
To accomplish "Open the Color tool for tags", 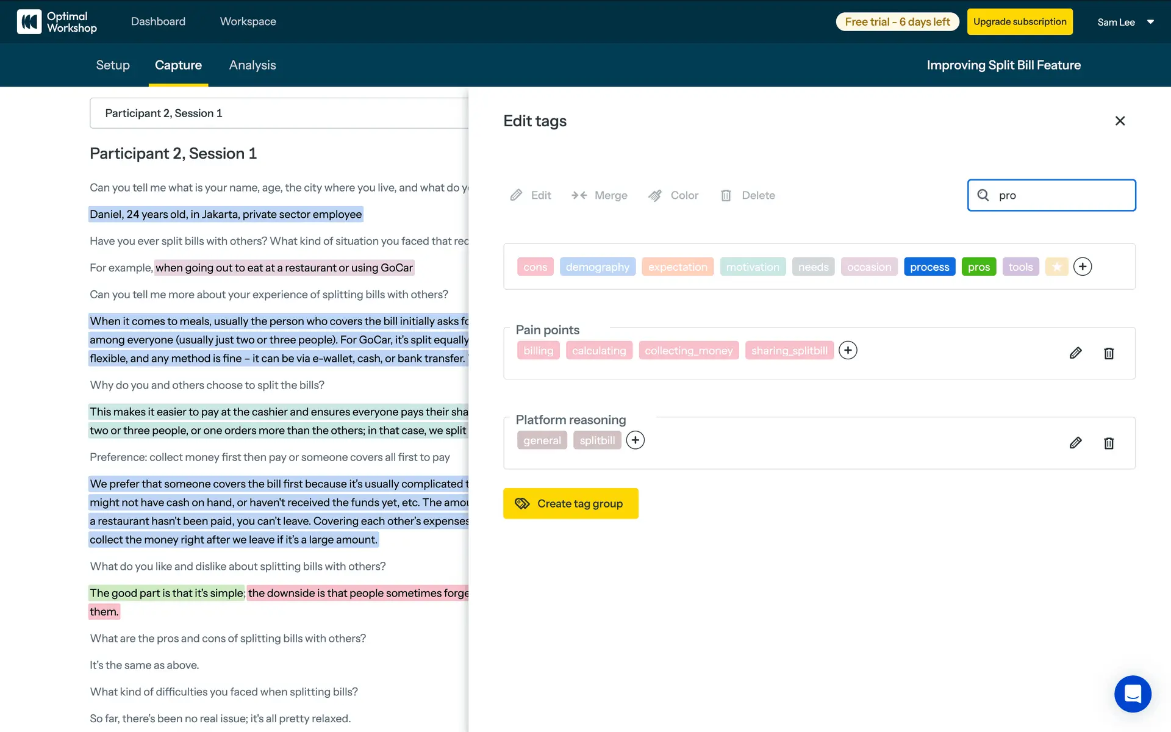I will pyautogui.click(x=673, y=195).
